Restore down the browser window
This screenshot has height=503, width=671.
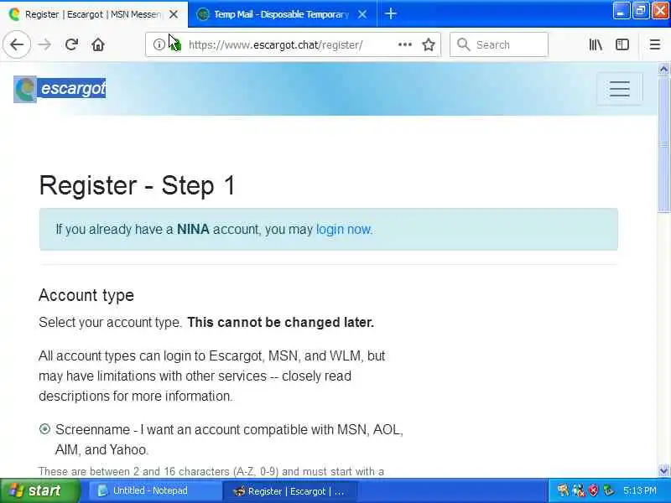point(641,11)
